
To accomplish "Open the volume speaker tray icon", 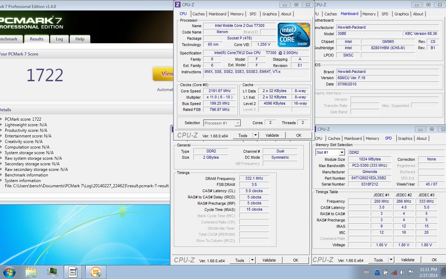I will click(402, 272).
